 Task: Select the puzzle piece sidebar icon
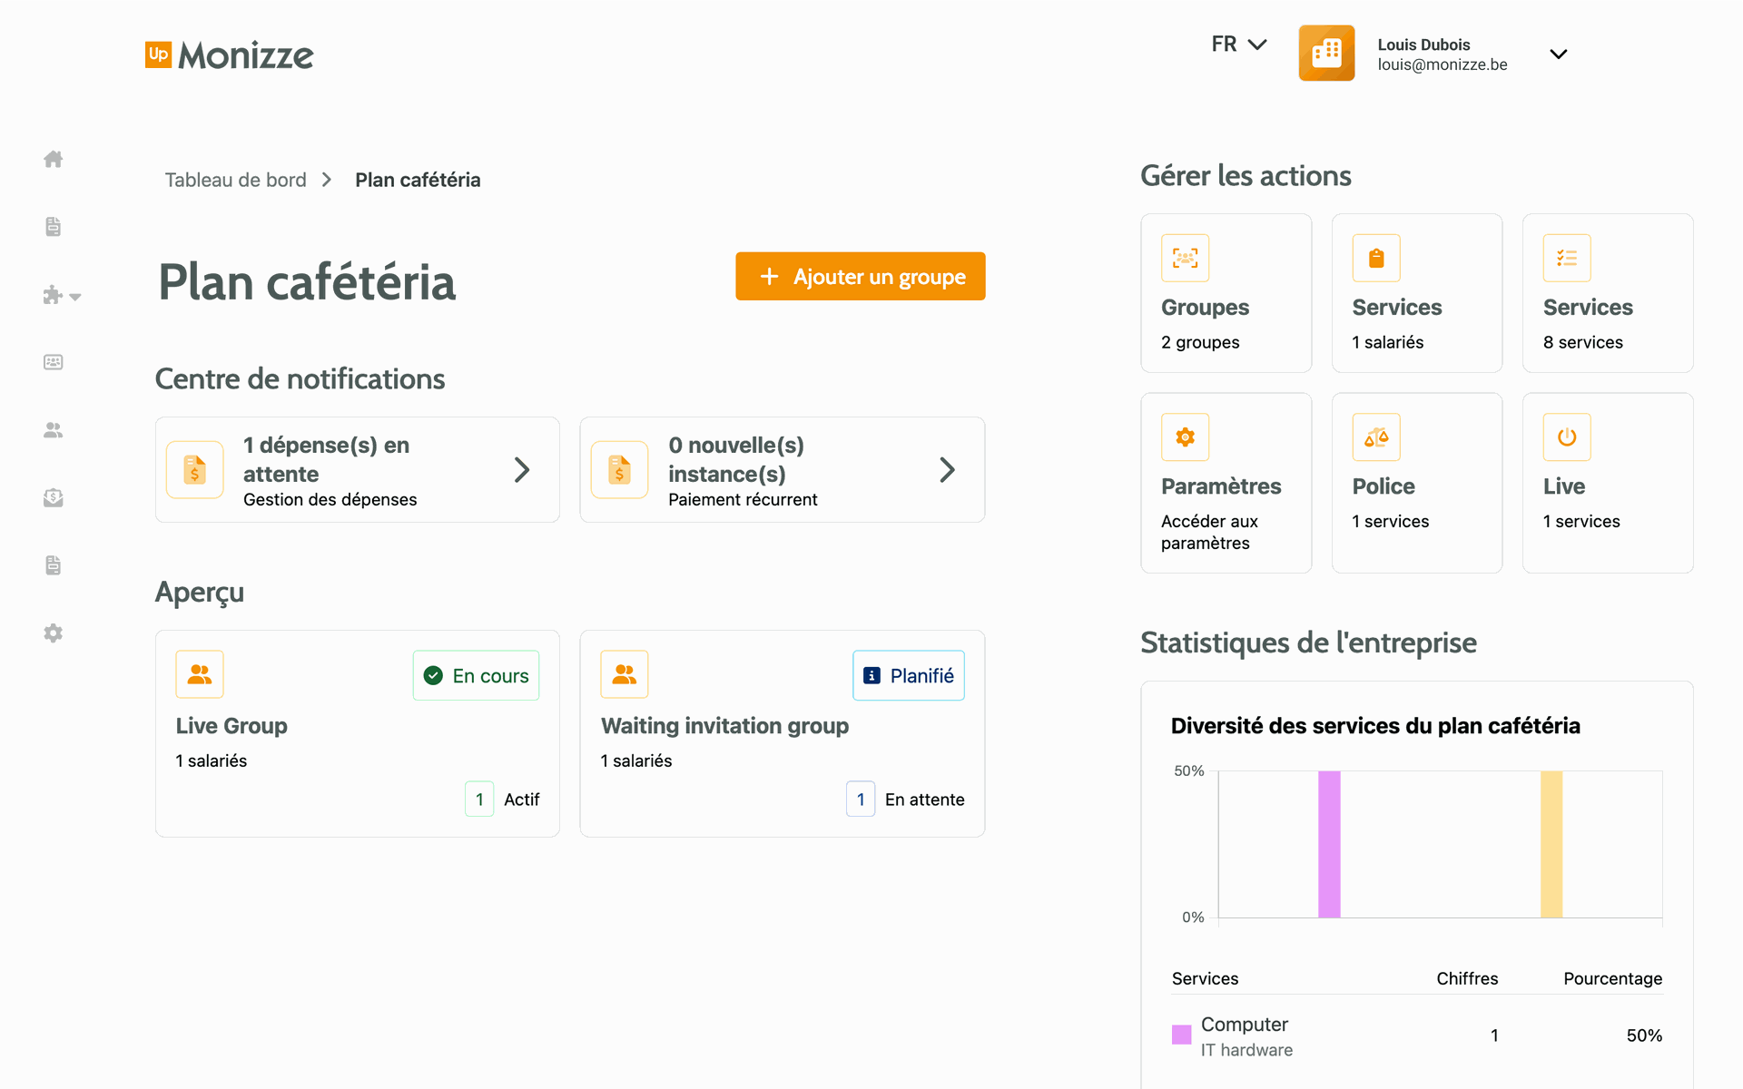click(x=53, y=295)
